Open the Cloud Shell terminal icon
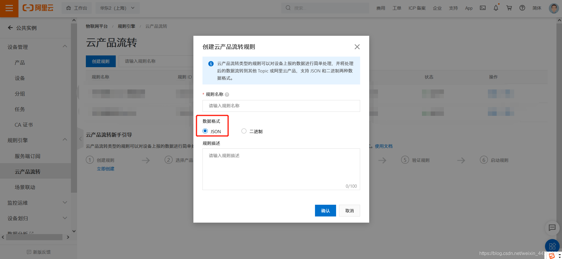The width and height of the screenshot is (562, 259). (483, 8)
